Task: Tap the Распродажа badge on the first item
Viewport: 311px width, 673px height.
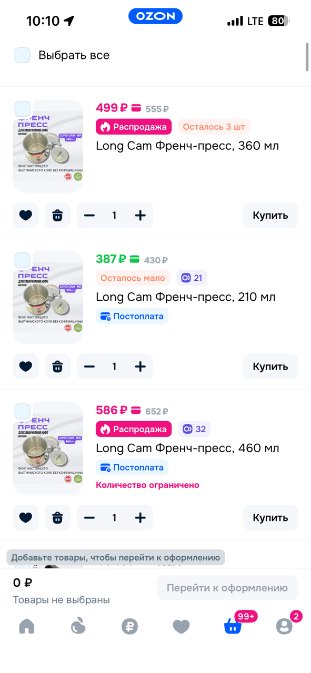Action: click(x=133, y=127)
